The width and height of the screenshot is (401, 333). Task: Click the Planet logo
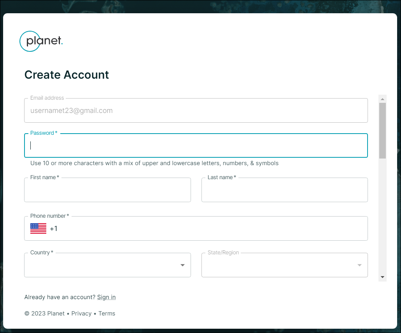point(41,41)
